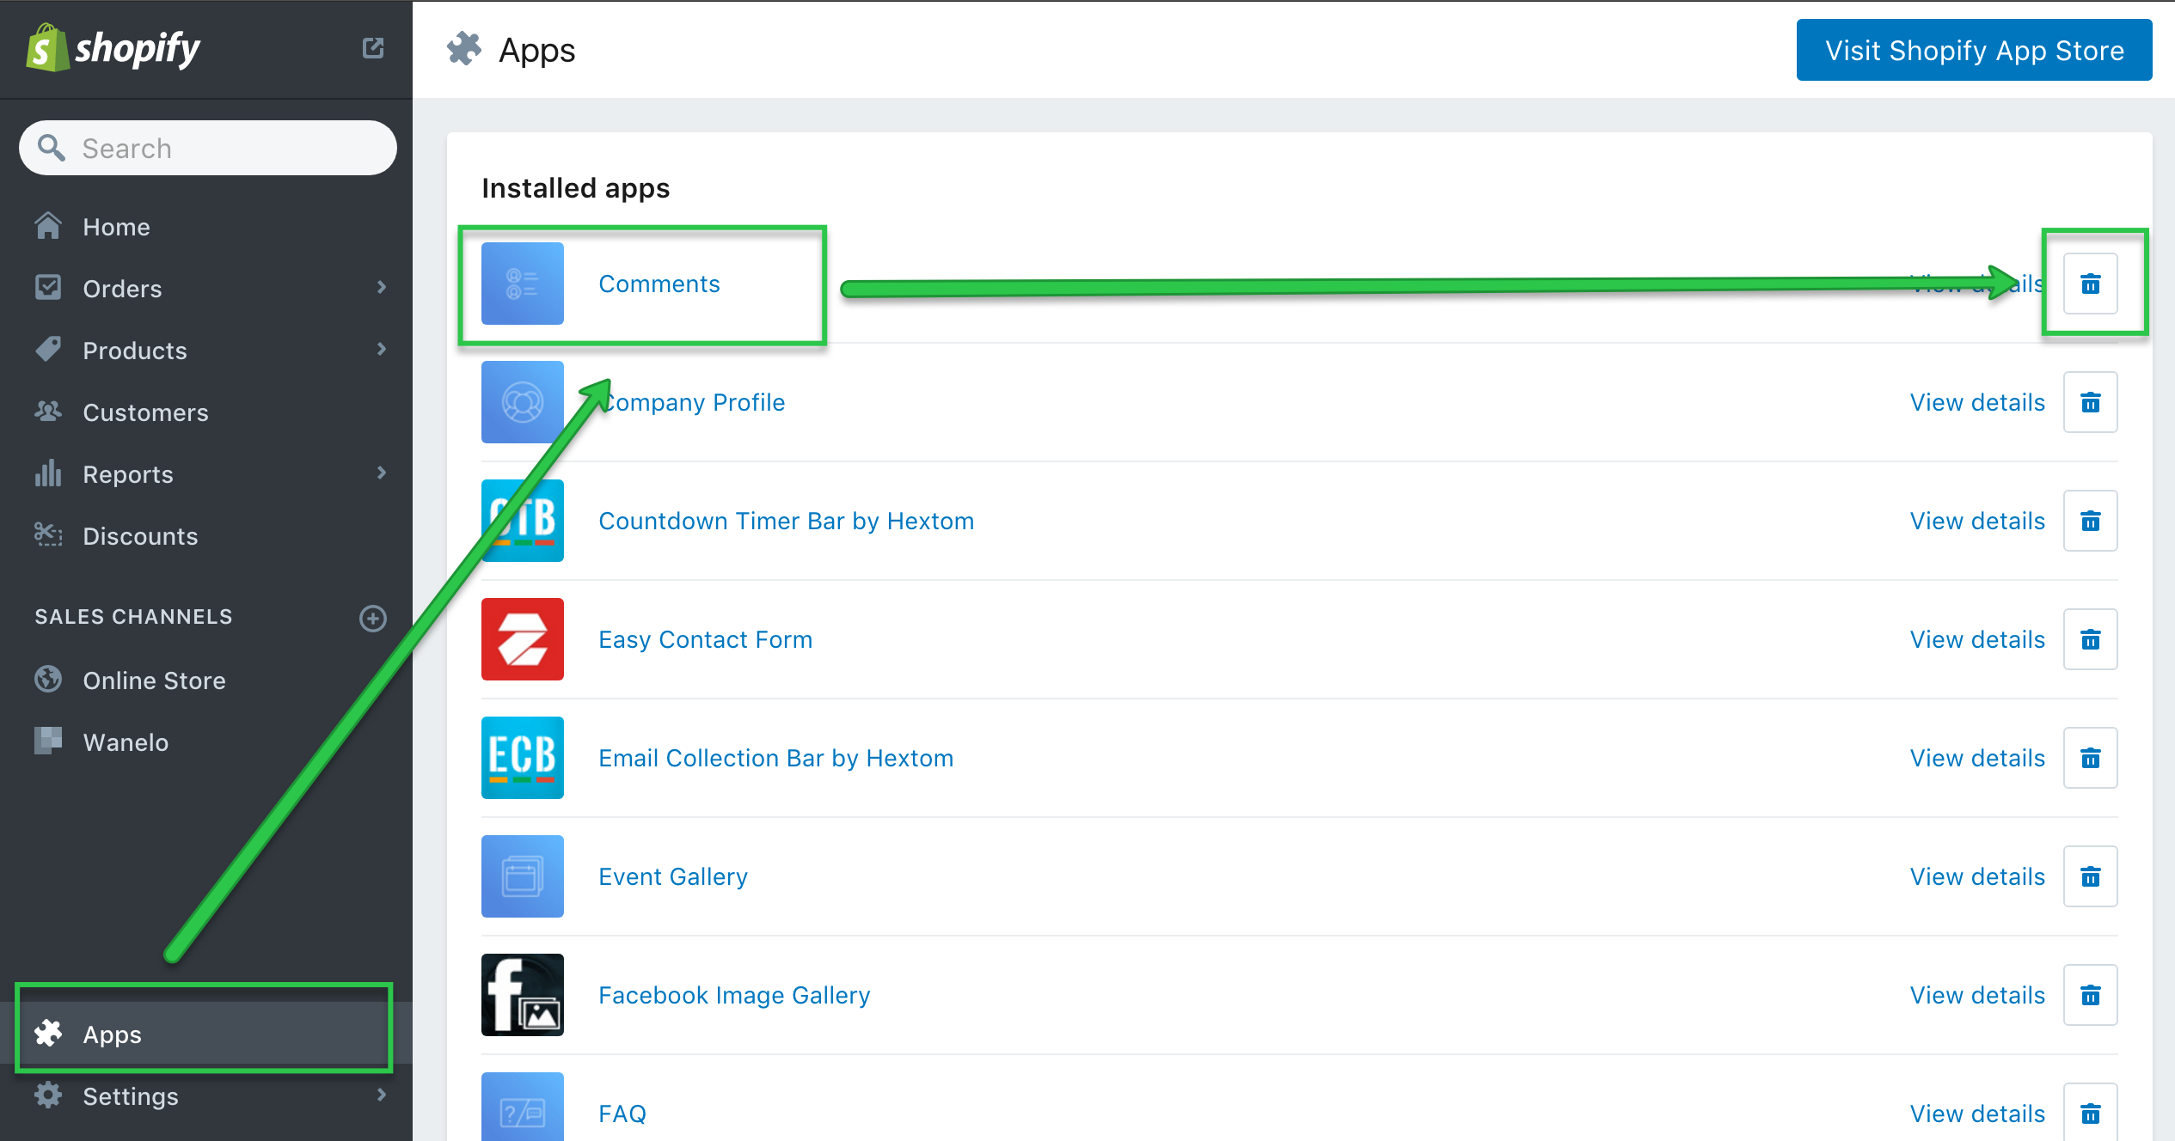Open Discounts in sidebar
The image size is (2175, 1141).
tap(140, 536)
